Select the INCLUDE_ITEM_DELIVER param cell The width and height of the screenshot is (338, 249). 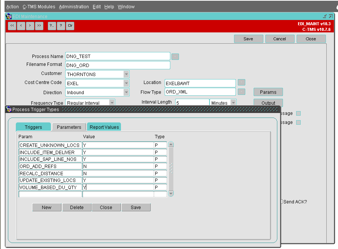pyautogui.click(x=50, y=152)
